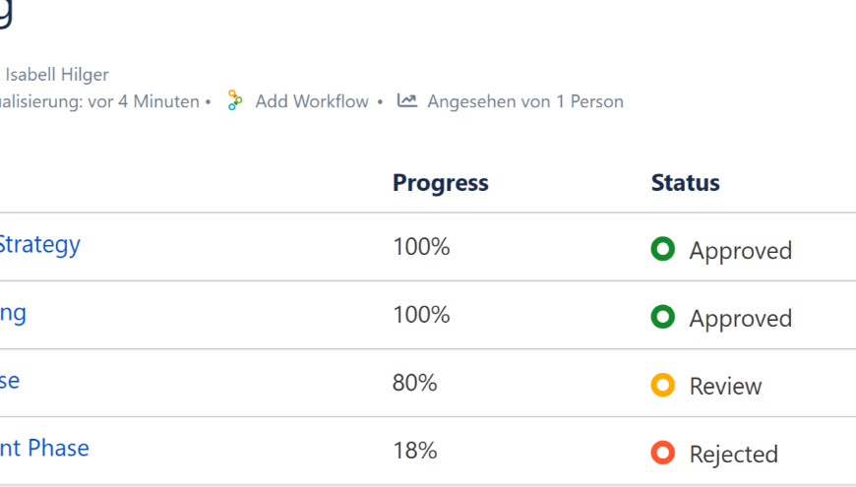Click green Approved circle in second row
The image size is (856, 487).
point(663,318)
